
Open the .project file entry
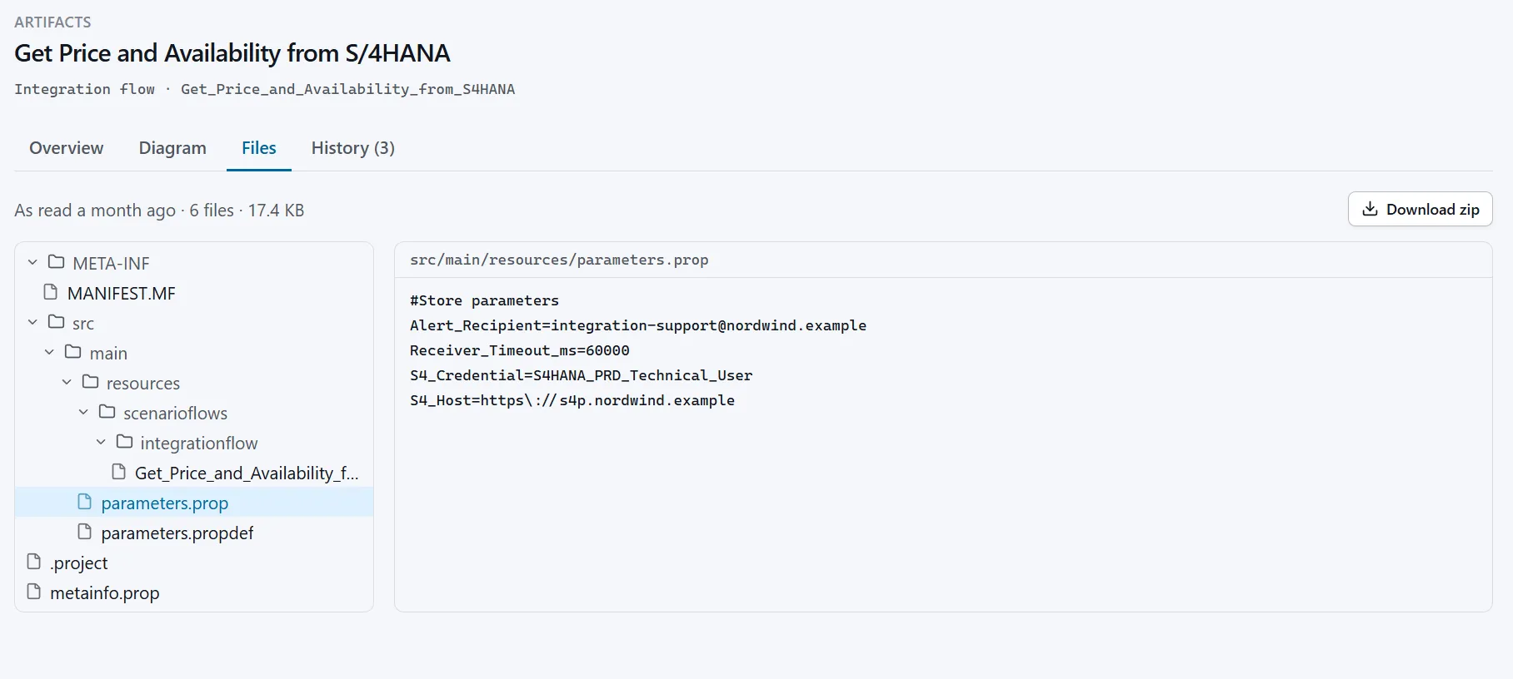pyautogui.click(x=79, y=563)
